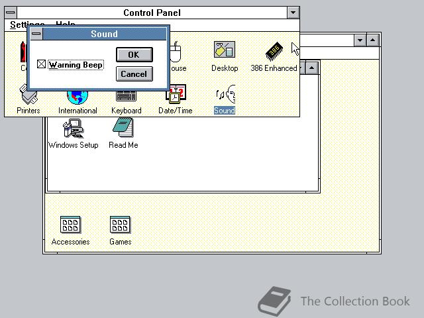Open Control Panel system menu box
Viewport: 424px width, 318px height.
pos(11,13)
